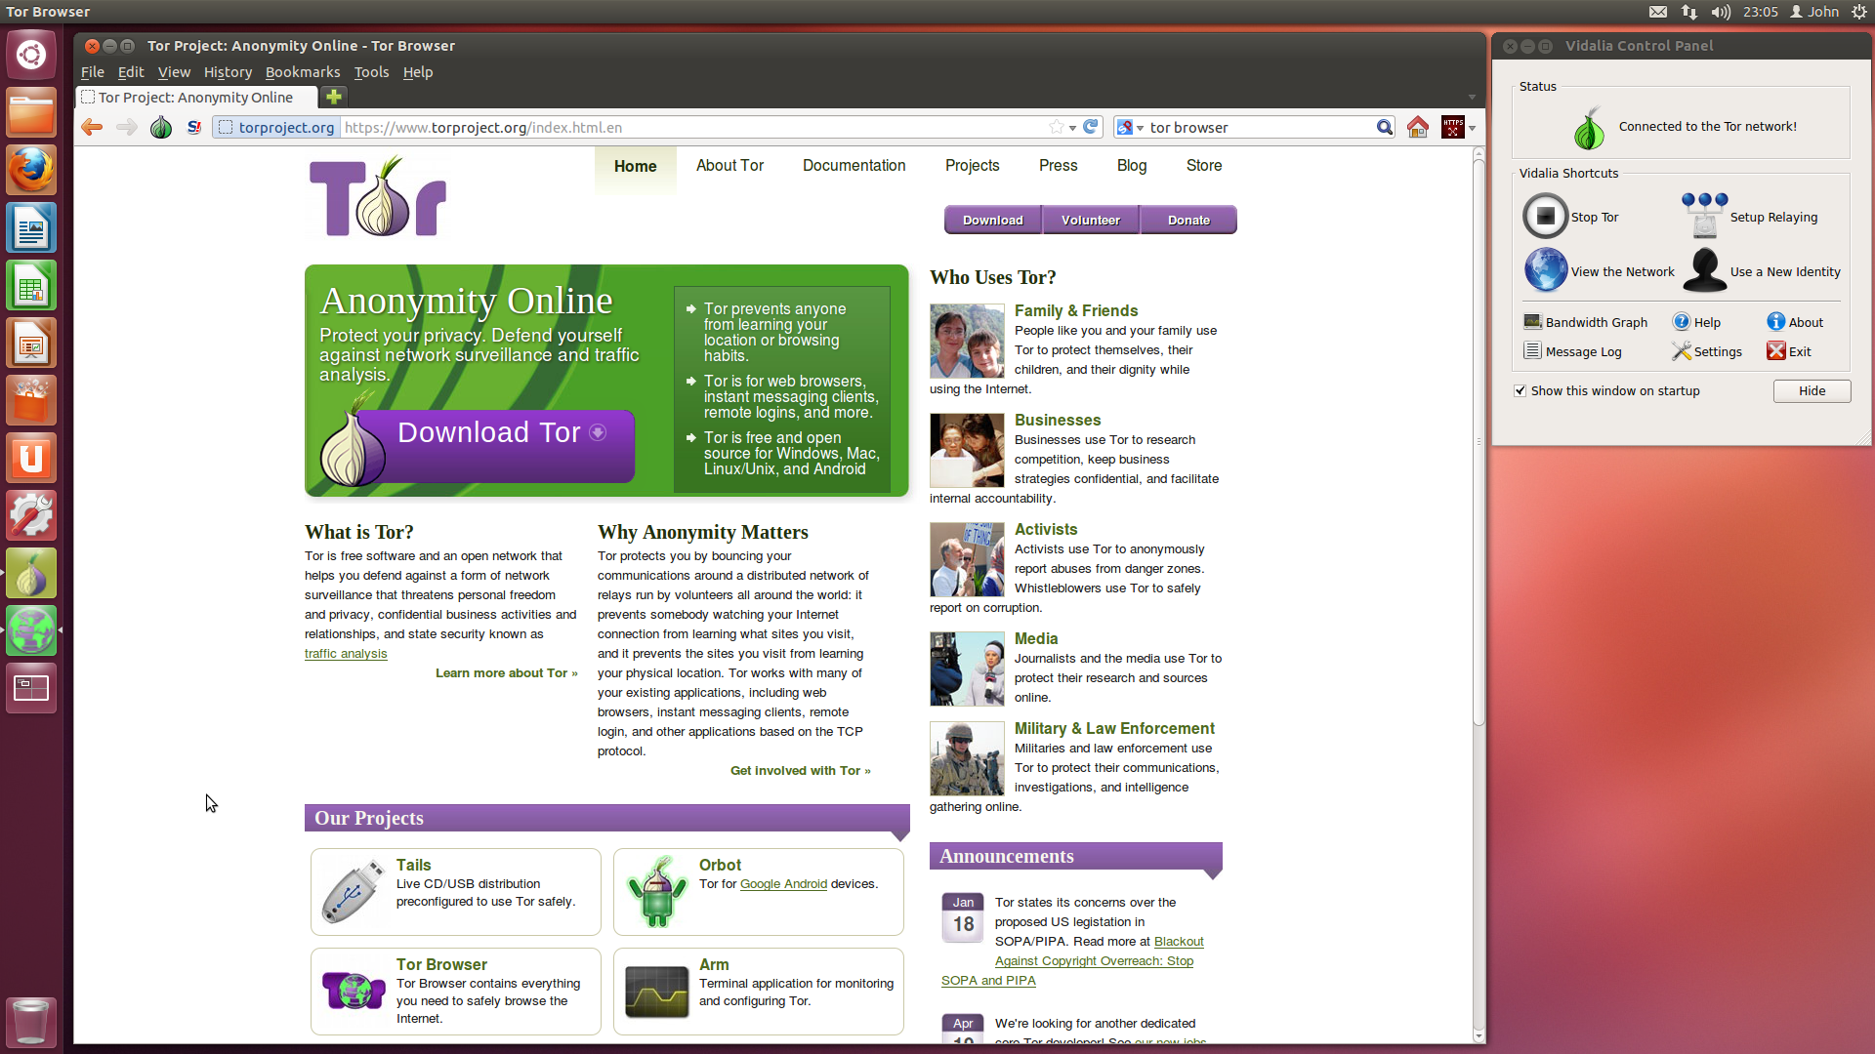Image resolution: width=1875 pixels, height=1054 pixels.
Task: Expand the Tor Browser bookmarks menu
Action: coord(300,71)
